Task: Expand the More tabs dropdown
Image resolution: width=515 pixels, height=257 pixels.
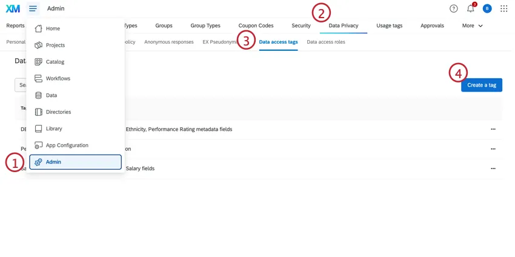Action: tap(472, 25)
